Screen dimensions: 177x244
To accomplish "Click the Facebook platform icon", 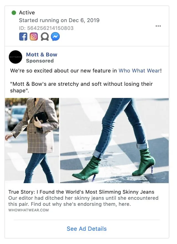I will [23, 37].
